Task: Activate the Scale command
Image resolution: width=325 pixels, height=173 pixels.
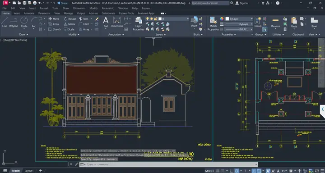Action: 69,29
